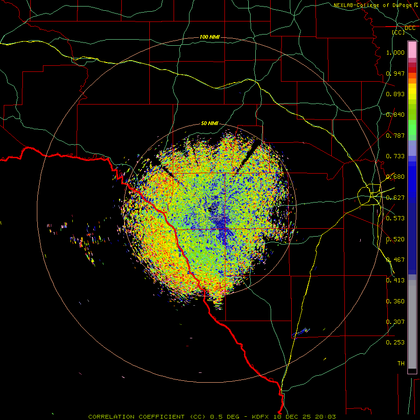Pick the lavender segment of the color bar
420x420 pixels.
click(412, 148)
